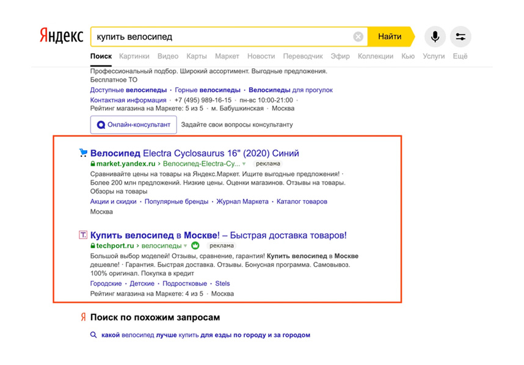Click the techport favicon icon
The height and width of the screenshot is (365, 524).
[83, 235]
